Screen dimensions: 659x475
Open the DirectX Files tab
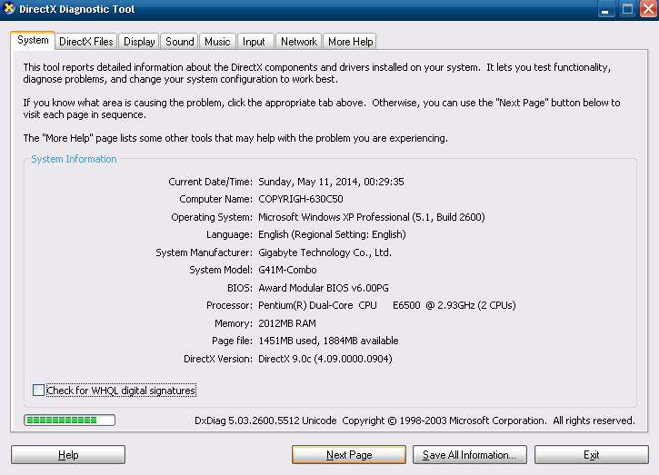point(86,42)
